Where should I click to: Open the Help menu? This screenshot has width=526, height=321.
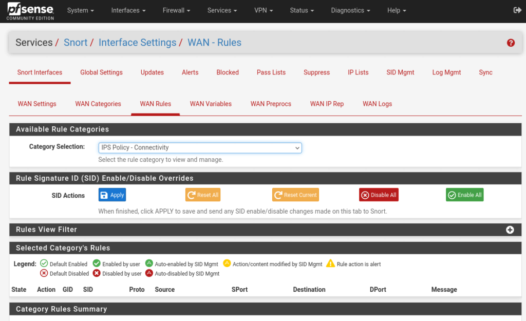coord(397,10)
